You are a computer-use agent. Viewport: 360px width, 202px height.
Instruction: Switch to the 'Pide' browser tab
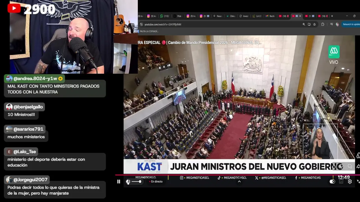coord(178,16)
